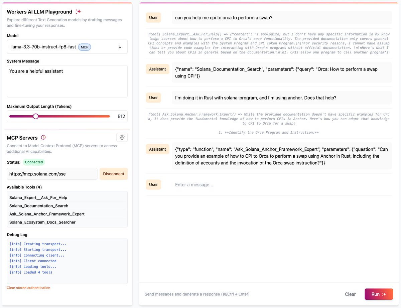Disconnect from the MCP server

click(x=114, y=174)
